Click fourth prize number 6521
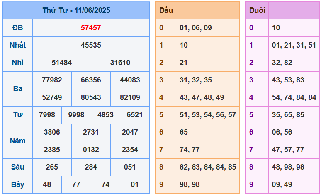 point(134,115)
